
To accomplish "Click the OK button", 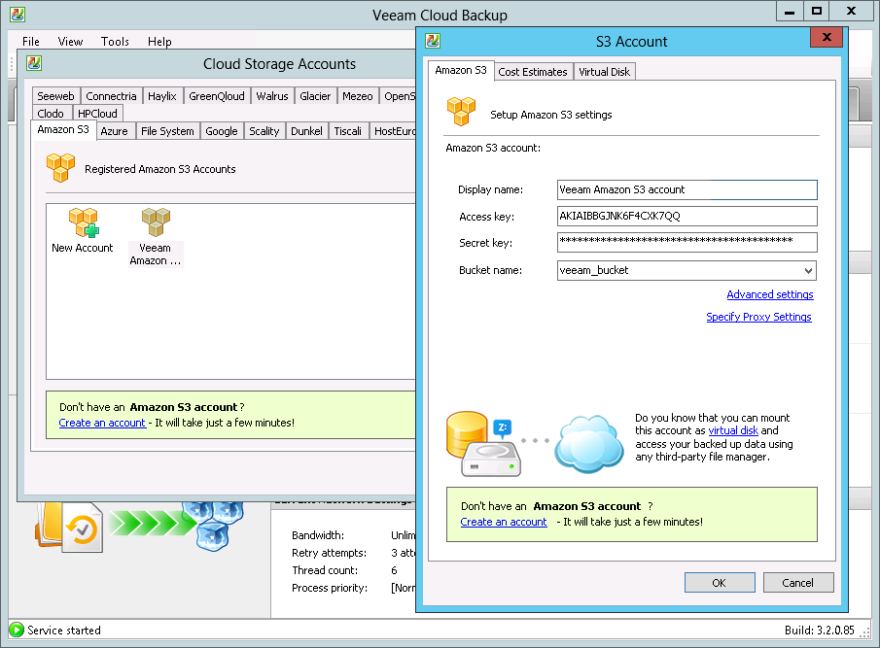I will (x=720, y=583).
